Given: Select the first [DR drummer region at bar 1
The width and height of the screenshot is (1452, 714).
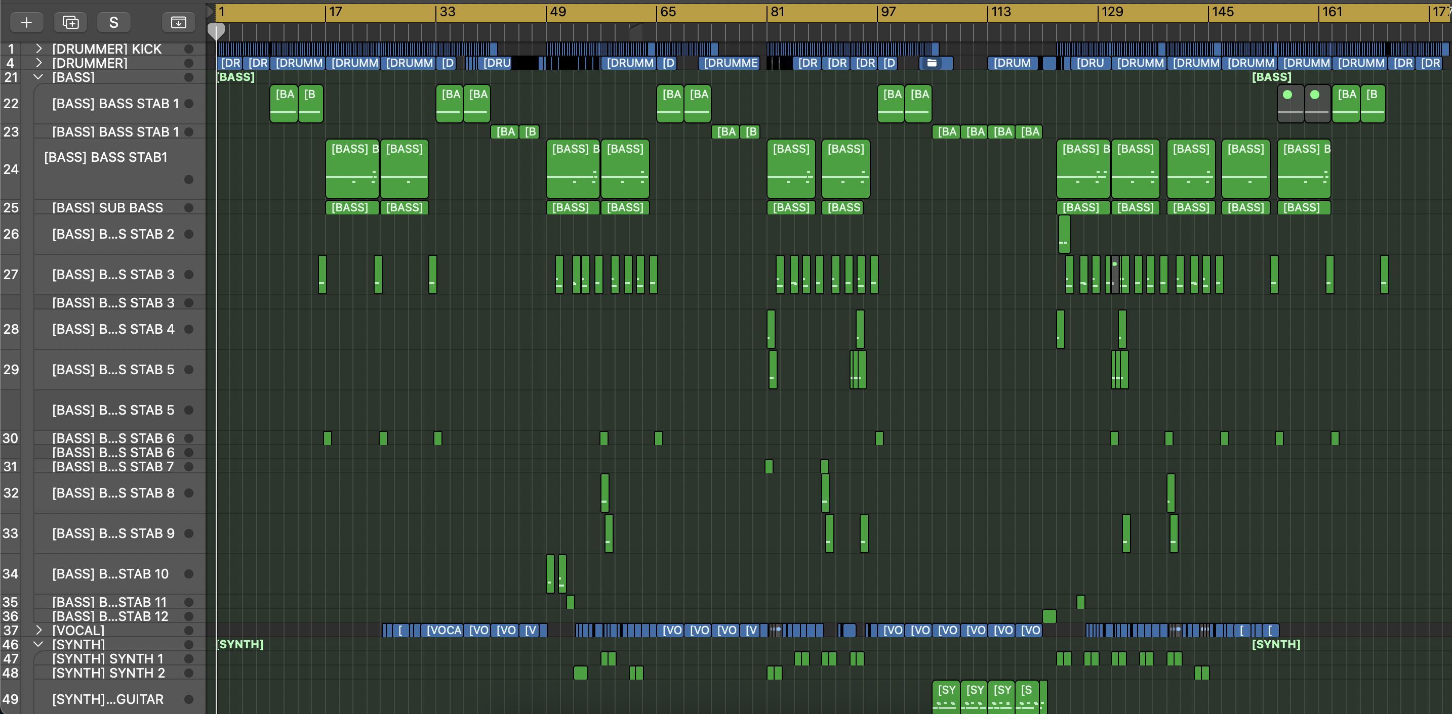Looking at the screenshot, I should 230,63.
